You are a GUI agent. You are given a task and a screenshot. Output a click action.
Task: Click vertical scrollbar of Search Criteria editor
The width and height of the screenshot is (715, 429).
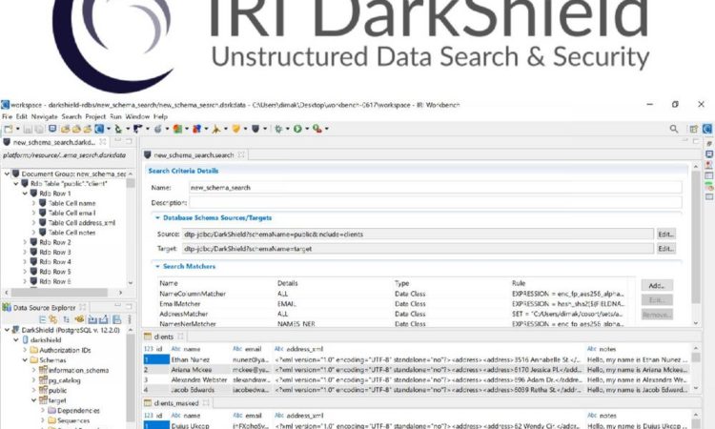coord(696,237)
